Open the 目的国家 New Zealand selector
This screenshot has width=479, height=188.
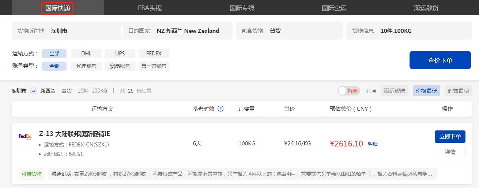tap(177, 31)
